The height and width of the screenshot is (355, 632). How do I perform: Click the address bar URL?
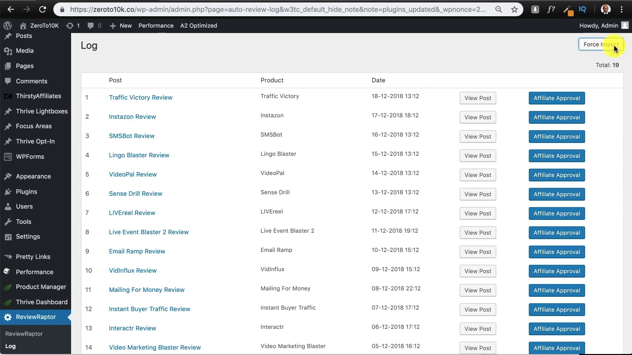coord(277,9)
